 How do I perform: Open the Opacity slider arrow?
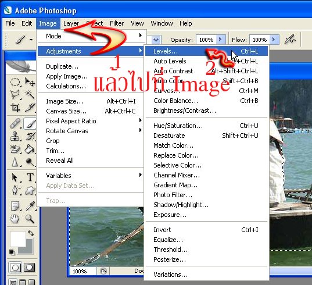pyautogui.click(x=220, y=40)
